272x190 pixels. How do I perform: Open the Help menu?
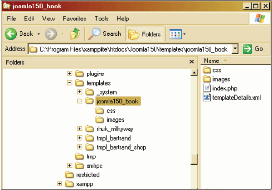(x=123, y=19)
